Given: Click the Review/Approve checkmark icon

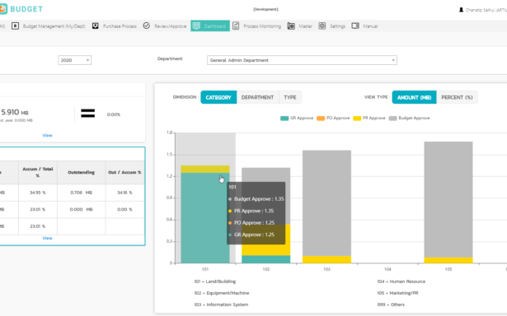Looking at the screenshot, I should pyautogui.click(x=147, y=26).
